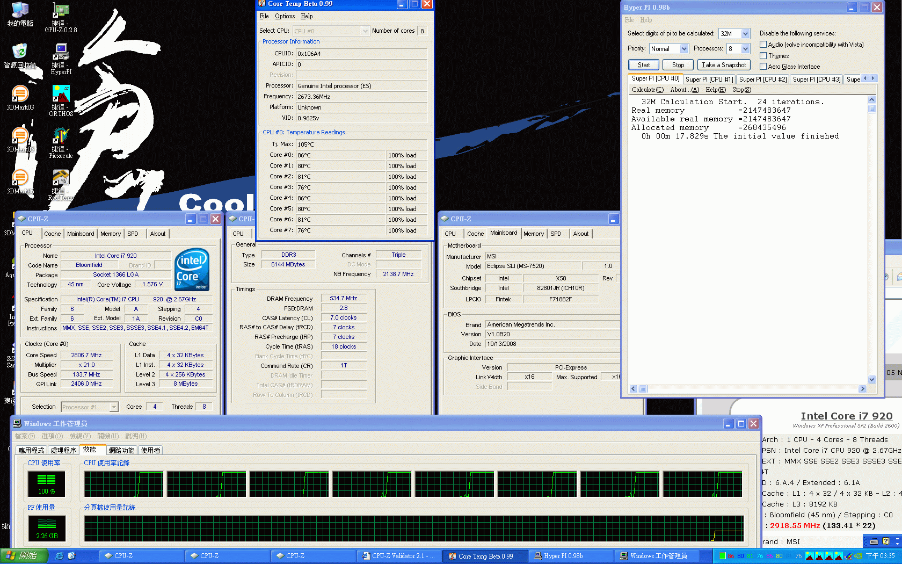The height and width of the screenshot is (564, 902).
Task: Switch to Mainboard tab in left CPU-Z window
Action: point(81,234)
